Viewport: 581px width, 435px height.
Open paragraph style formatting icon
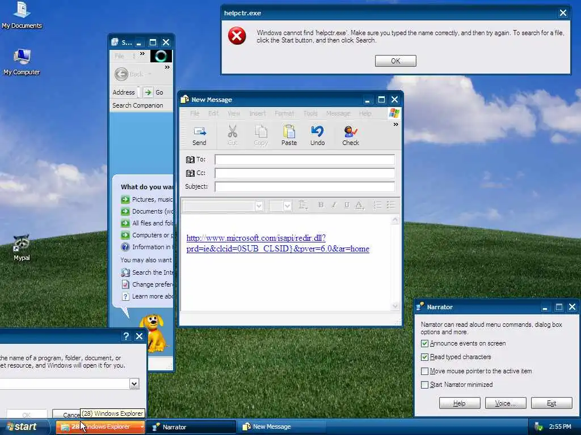click(x=304, y=205)
